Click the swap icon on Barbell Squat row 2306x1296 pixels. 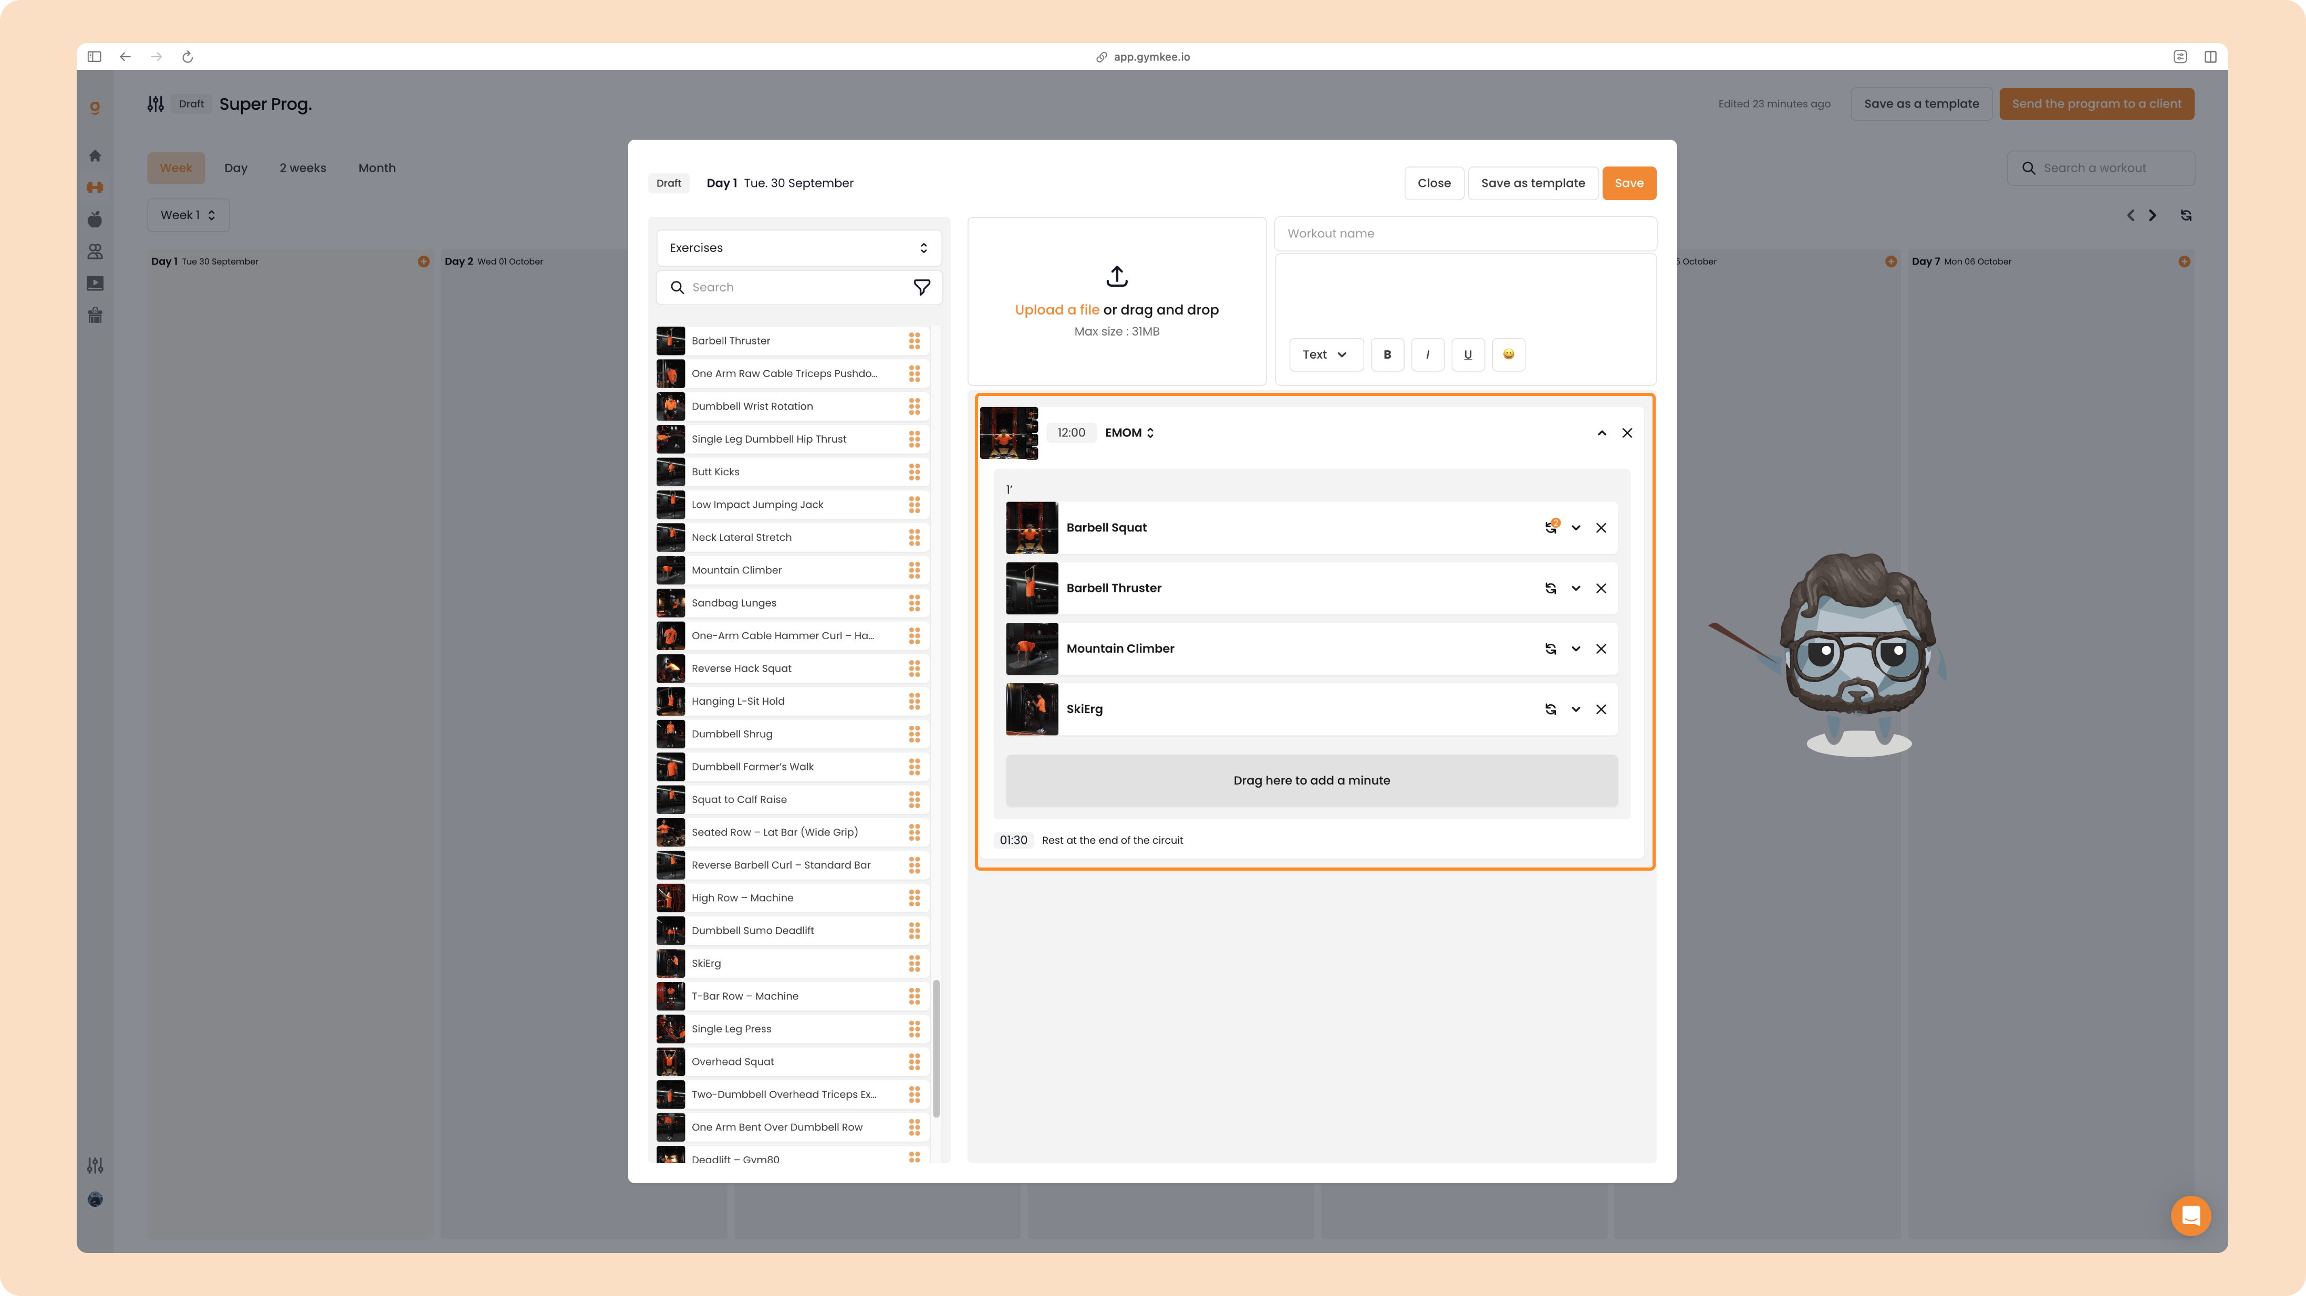click(x=1551, y=527)
